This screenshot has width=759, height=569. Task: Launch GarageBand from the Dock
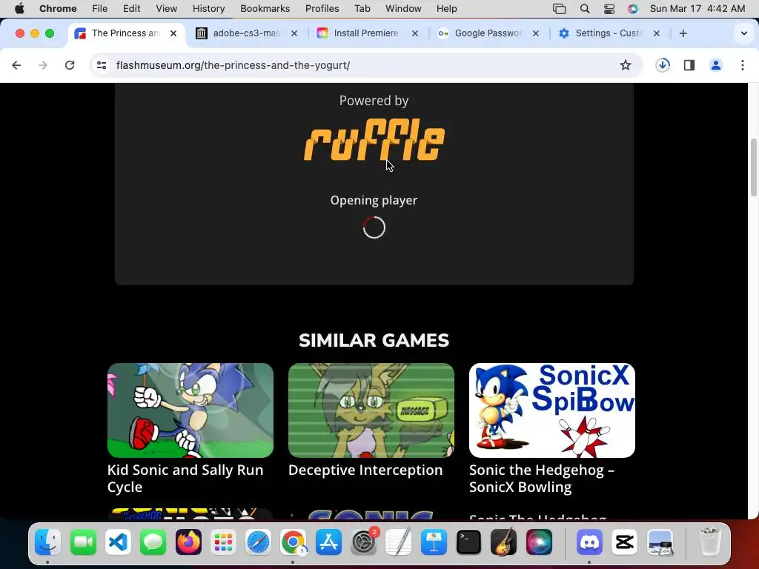point(504,542)
